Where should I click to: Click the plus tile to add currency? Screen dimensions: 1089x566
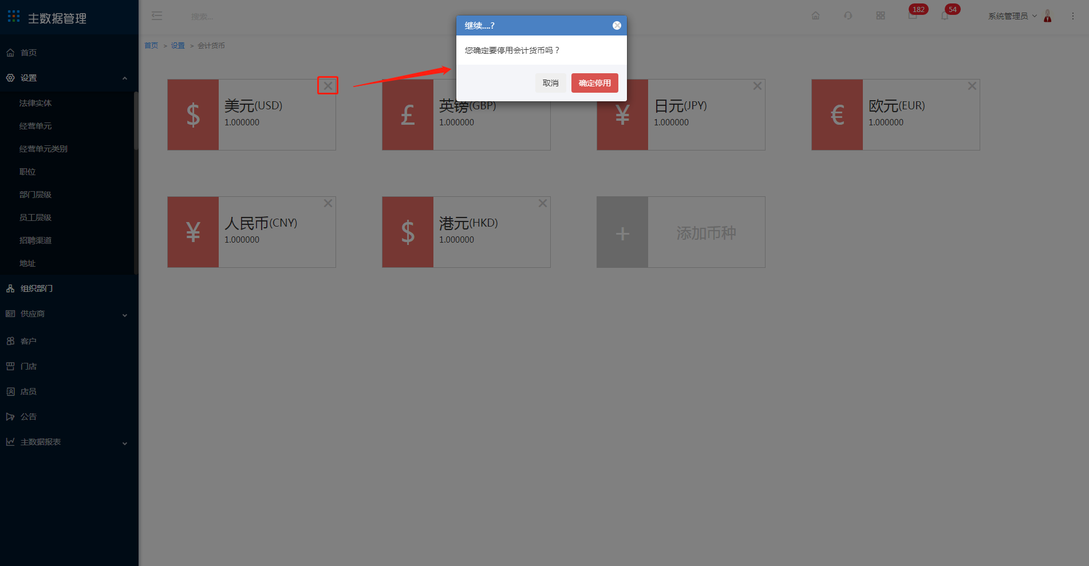[622, 232]
